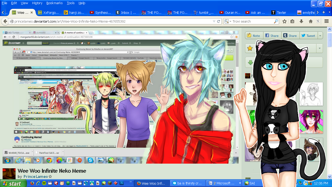This screenshot has height=187, width=332.
Task: Click the extension icon beside Home
Action: click(318, 21)
